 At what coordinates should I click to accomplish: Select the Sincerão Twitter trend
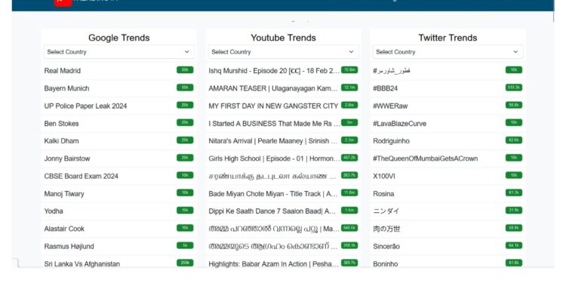[386, 247]
